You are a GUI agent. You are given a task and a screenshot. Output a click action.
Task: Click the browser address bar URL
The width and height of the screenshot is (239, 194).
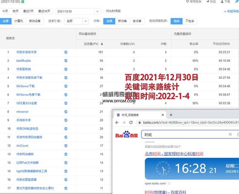tap(191, 123)
